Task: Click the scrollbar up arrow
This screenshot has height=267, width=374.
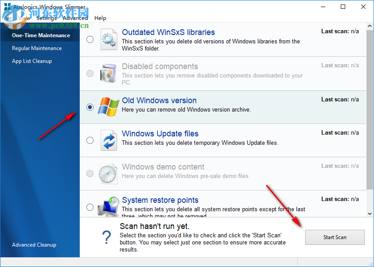Action: pos(370,26)
